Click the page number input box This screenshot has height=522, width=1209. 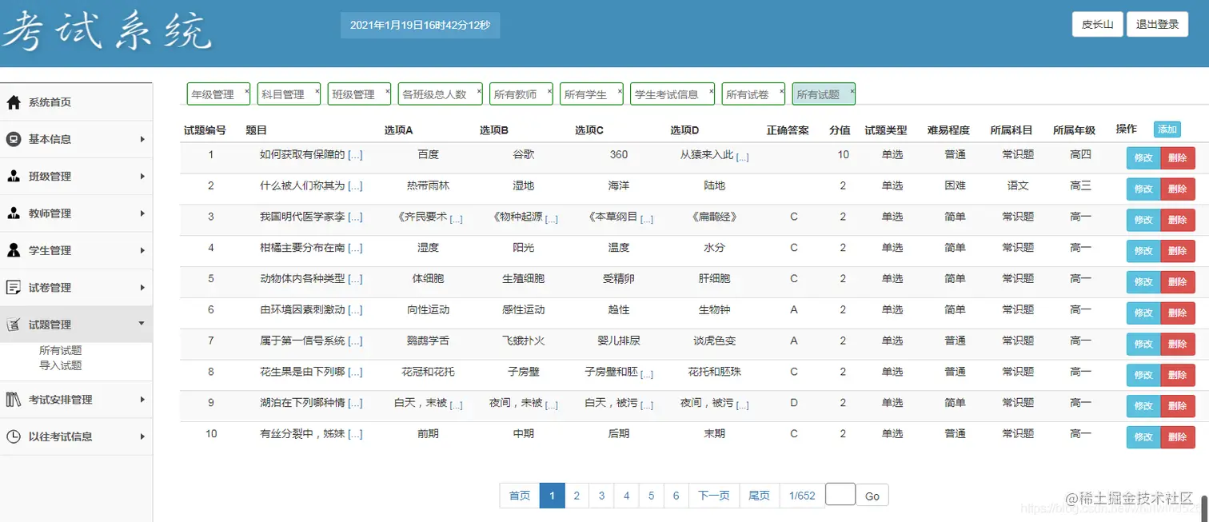[840, 494]
